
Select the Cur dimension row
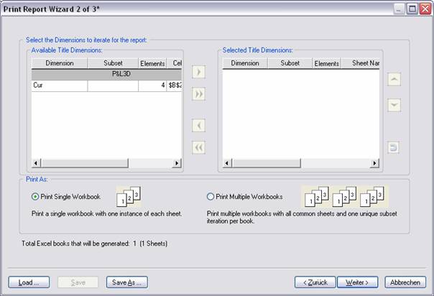click(59, 85)
